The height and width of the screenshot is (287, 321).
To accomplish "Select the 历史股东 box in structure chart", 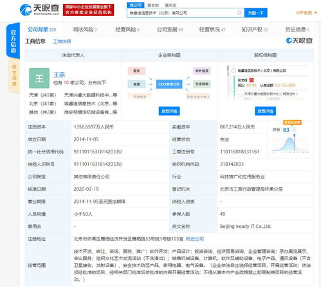I will coord(140,97).
